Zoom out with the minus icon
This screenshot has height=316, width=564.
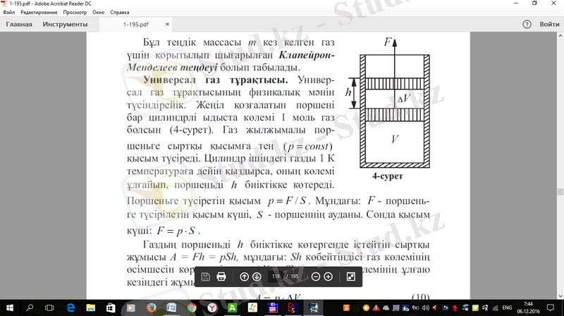point(315,276)
